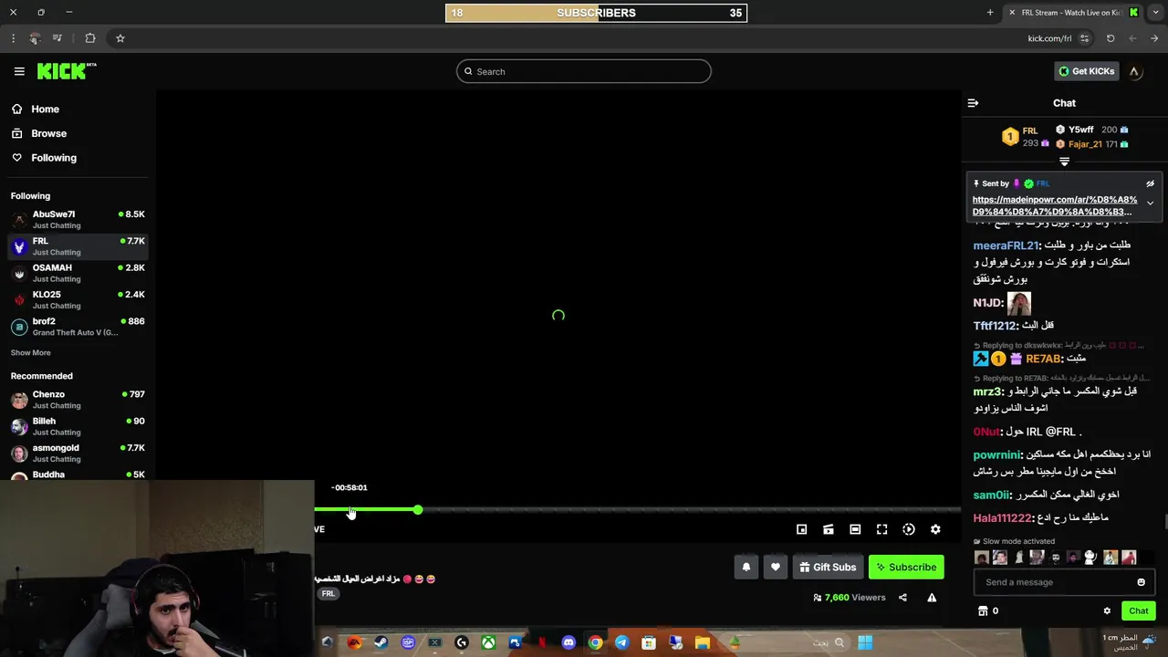Hide the pinned chat message
Viewport: 1168px width, 657px height.
pos(1150,183)
